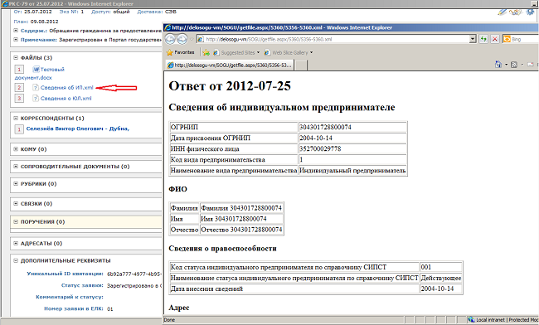This screenshot has width=539, height=325.
Task: Expand the КОМУ (0) section
Action: pyautogui.click(x=16, y=149)
